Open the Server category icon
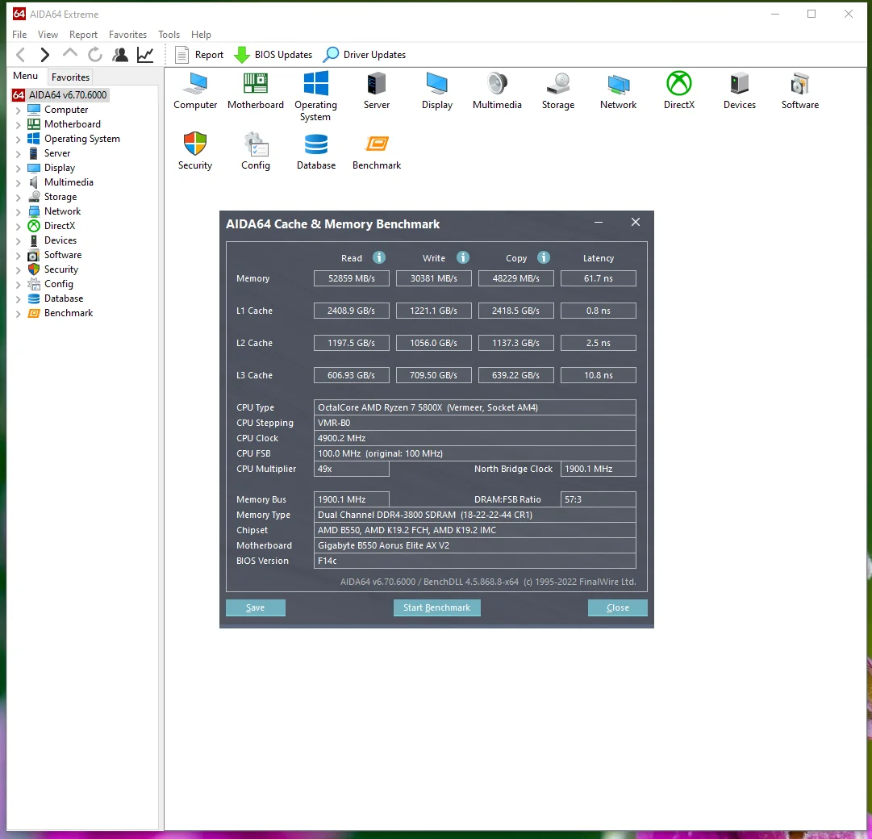 [x=377, y=90]
